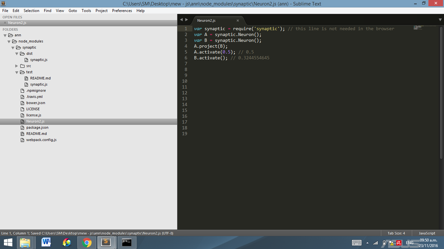The width and height of the screenshot is (444, 249).
Task: Open the webpack.config.js file
Action: [x=41, y=140]
